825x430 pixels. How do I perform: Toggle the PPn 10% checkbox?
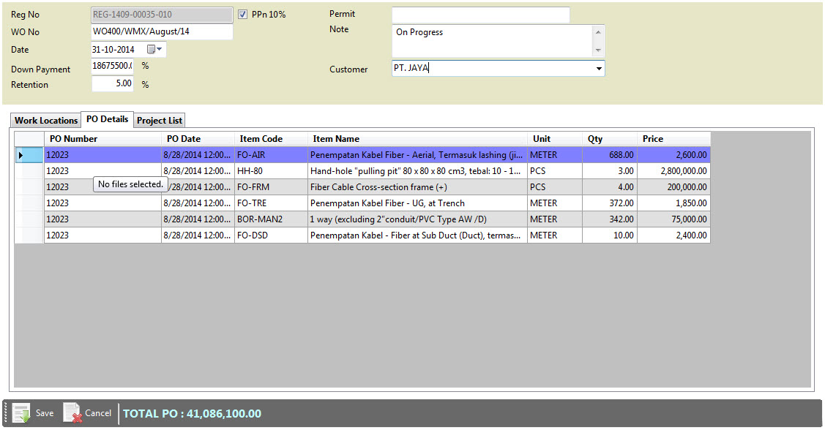[x=244, y=15]
